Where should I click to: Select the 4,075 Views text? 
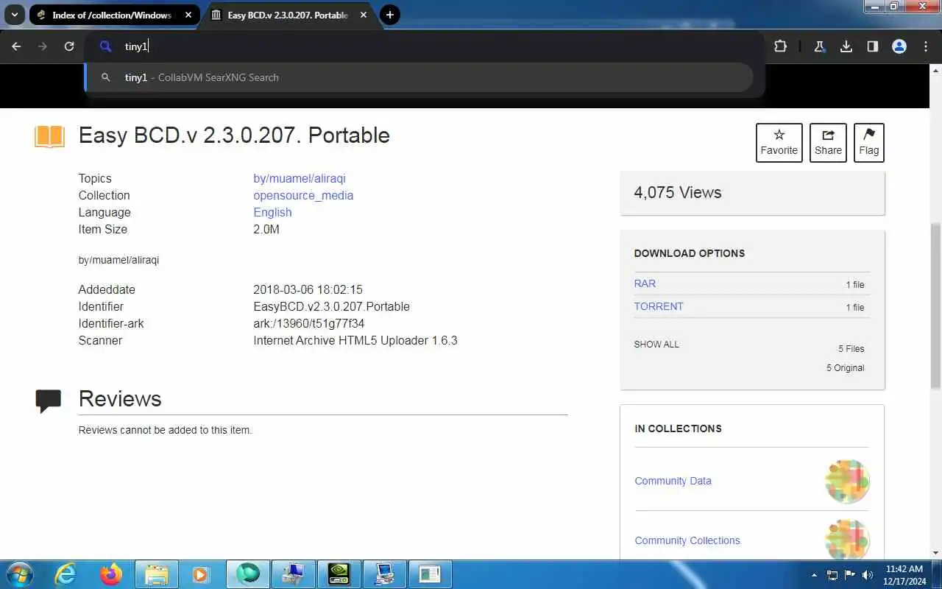pos(678,192)
